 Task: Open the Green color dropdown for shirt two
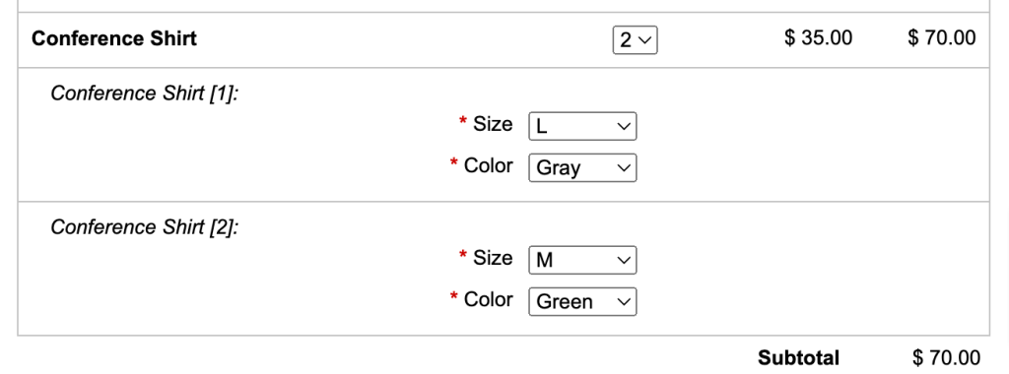coord(582,301)
